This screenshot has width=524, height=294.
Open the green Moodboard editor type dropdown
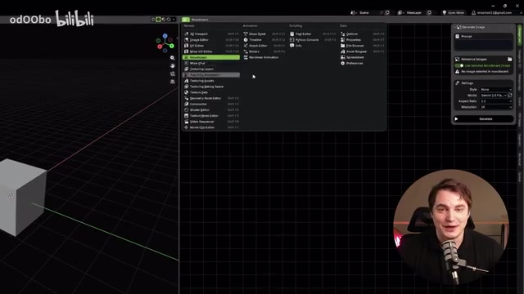pos(186,20)
